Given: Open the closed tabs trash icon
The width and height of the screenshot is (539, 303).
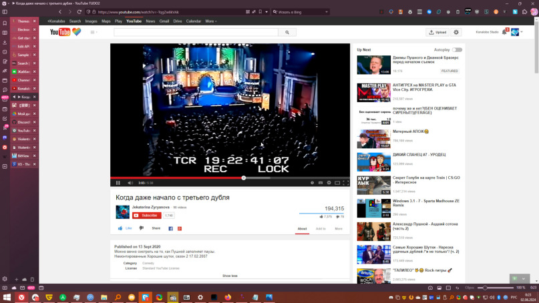Looking at the screenshot, I should coord(32,279).
